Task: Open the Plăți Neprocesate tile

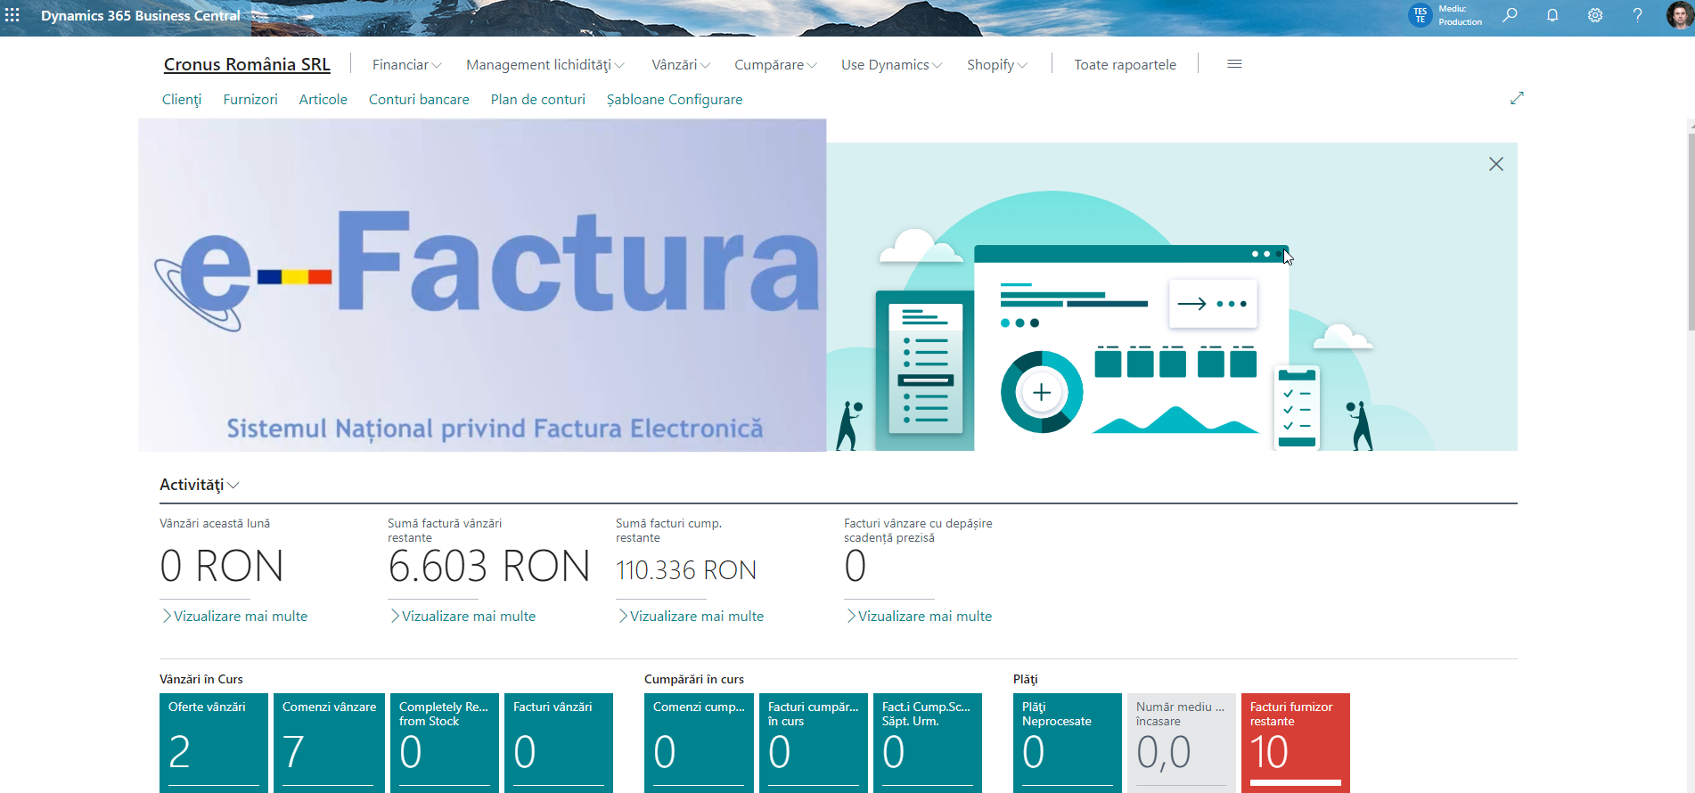Action: click(x=1068, y=743)
